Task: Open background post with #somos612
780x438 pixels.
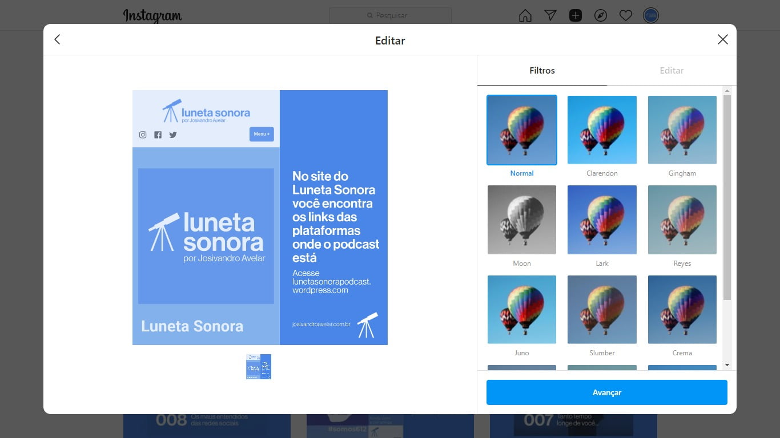Action: (390, 426)
